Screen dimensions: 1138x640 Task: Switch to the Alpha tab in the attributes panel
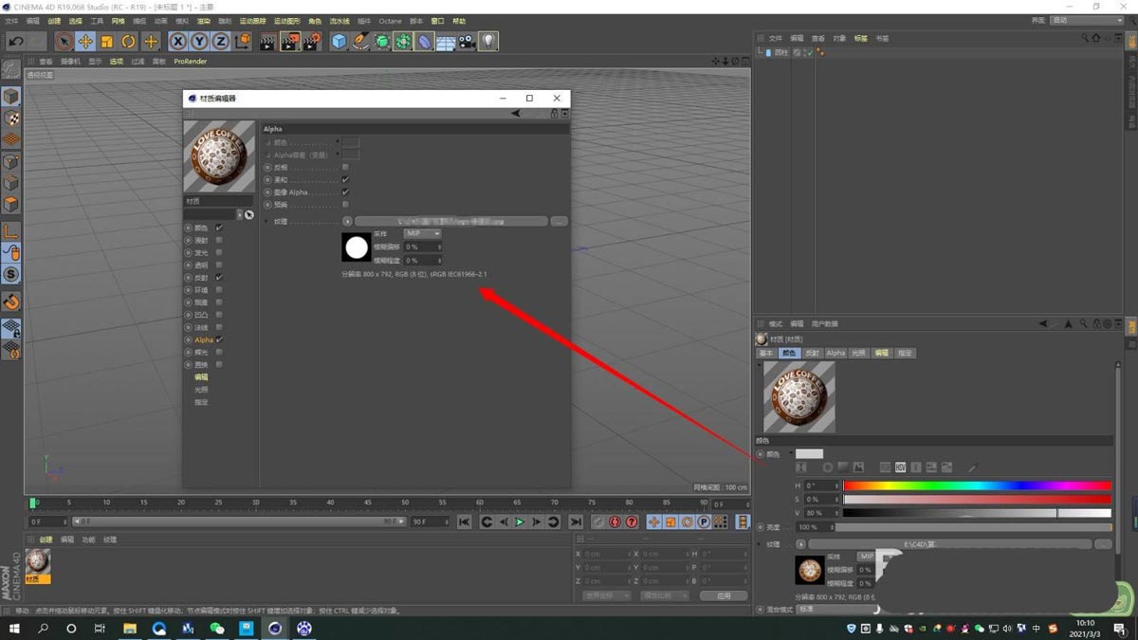(x=835, y=353)
